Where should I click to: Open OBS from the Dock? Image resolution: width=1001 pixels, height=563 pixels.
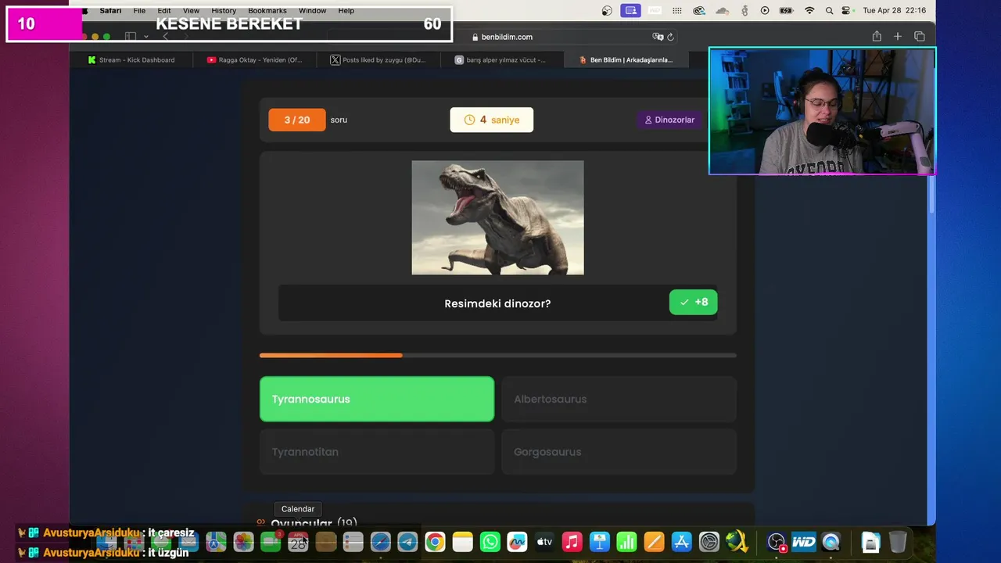tap(776, 542)
